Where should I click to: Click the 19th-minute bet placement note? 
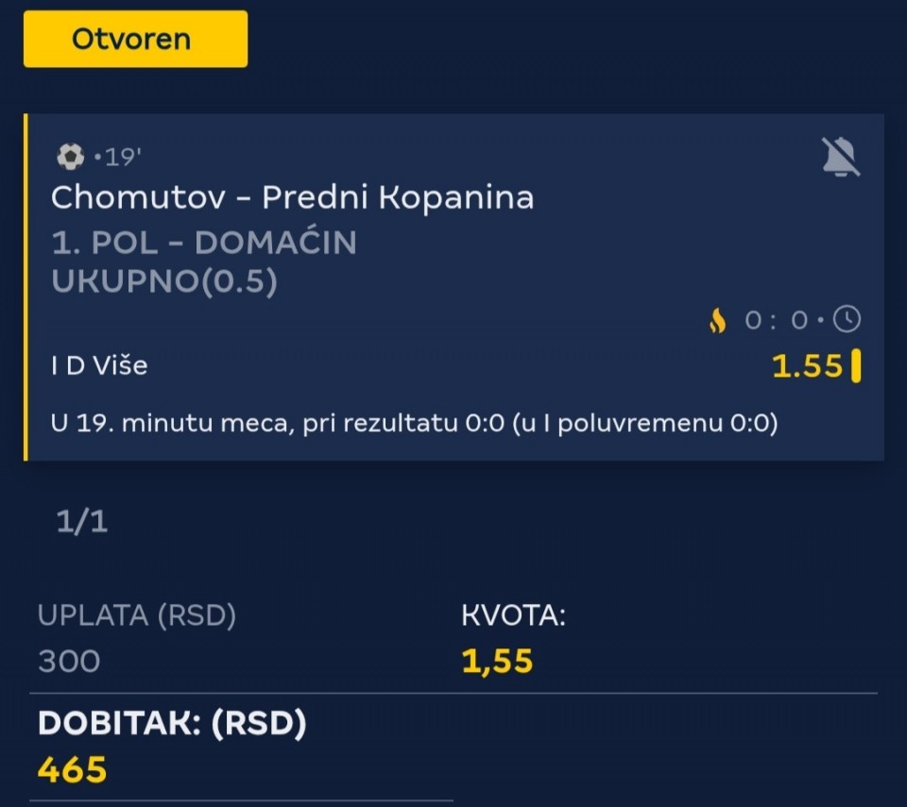tap(414, 424)
